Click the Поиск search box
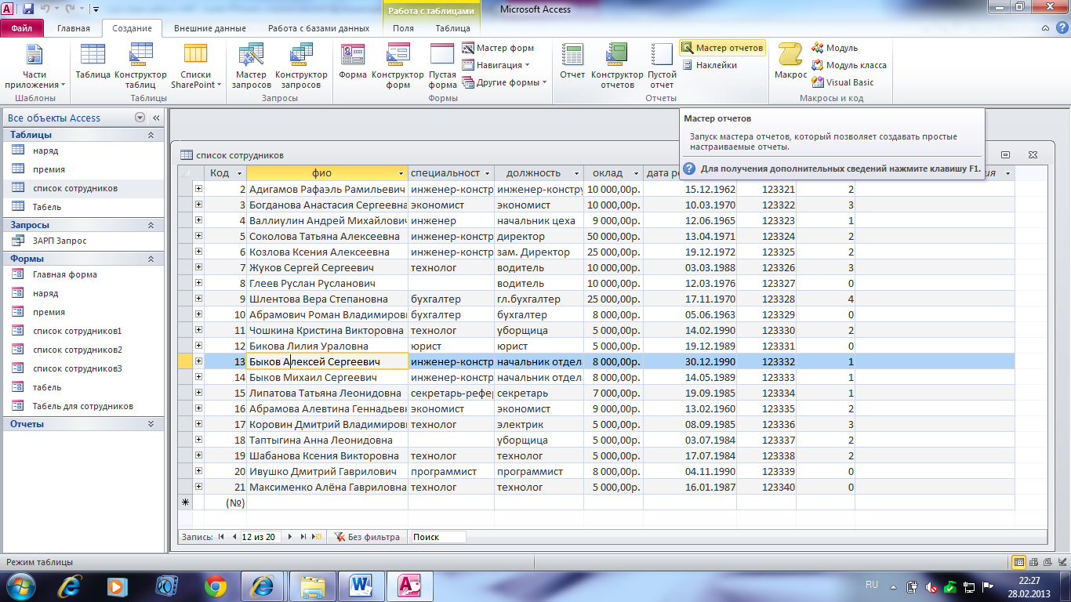The image size is (1071, 602). 437,537
